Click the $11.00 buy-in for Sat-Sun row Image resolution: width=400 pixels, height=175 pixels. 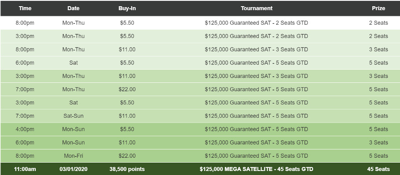[127, 116]
